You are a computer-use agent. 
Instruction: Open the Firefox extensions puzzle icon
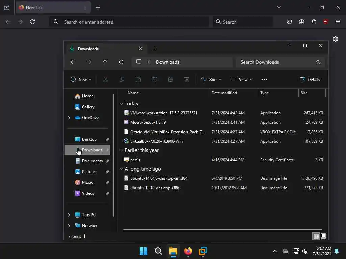pyautogui.click(x=314, y=22)
